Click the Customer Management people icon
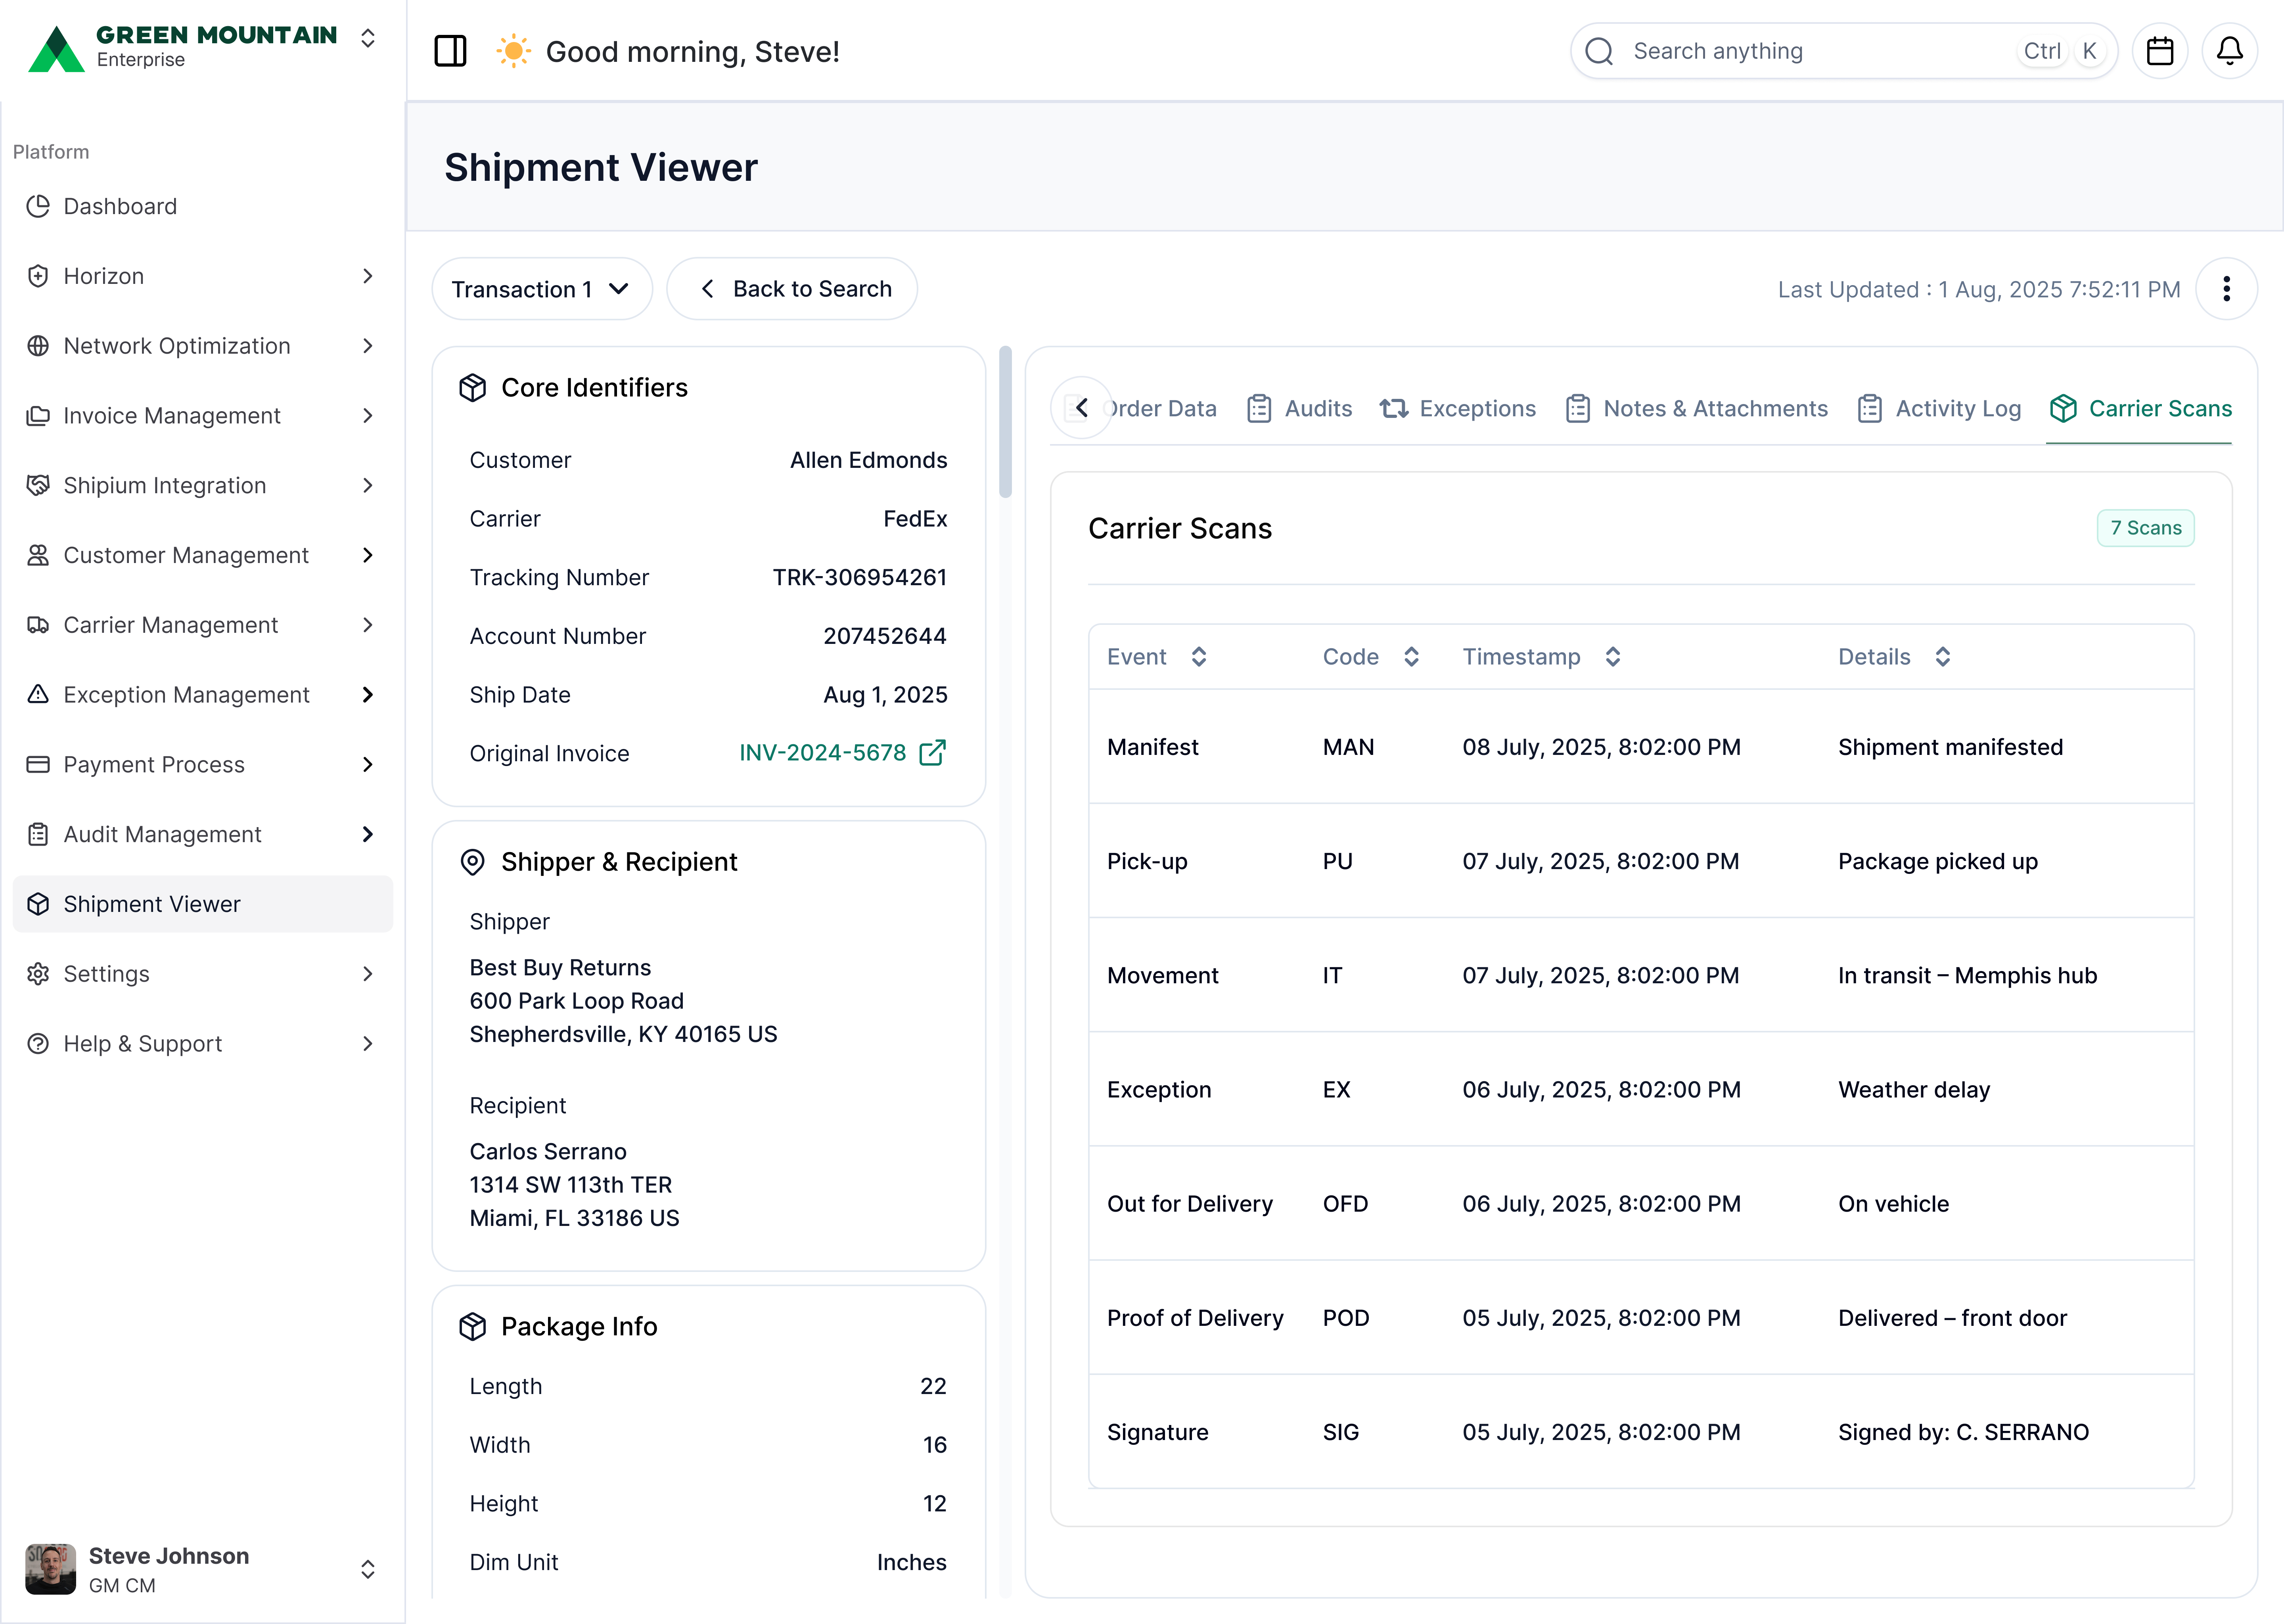2284x1624 pixels. 38,555
